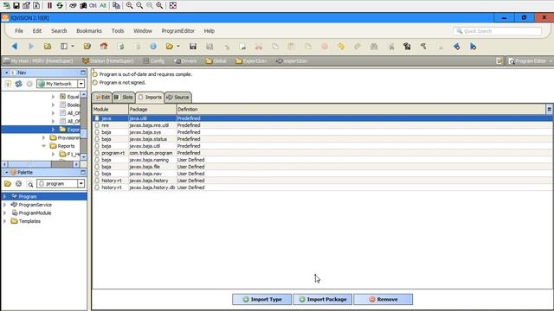554x311 pixels.
Task: Click the open folder icon in Palette panel
Action: [8, 184]
